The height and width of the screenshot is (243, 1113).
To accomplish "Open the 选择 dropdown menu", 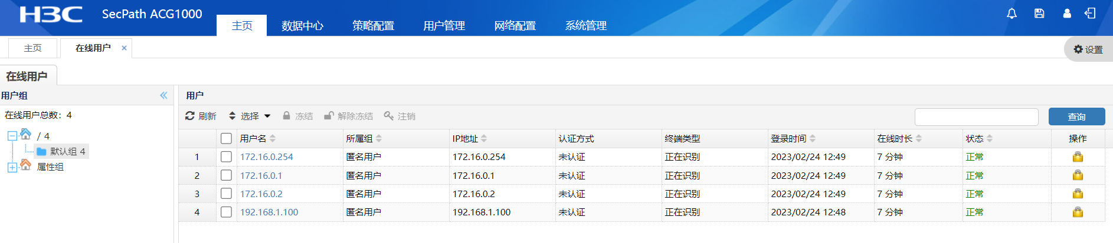I will [250, 116].
